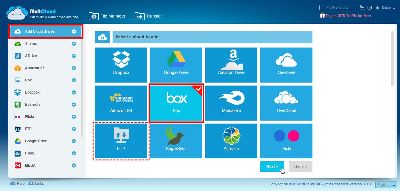Expand the FTP sidebar arrow

pyautogui.click(x=74, y=129)
